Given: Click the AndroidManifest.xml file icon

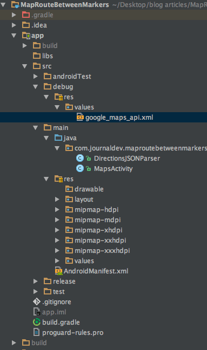Looking at the screenshot, I should (58, 271).
